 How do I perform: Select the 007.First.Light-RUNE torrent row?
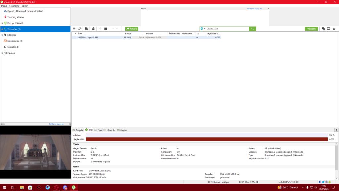pos(146,38)
